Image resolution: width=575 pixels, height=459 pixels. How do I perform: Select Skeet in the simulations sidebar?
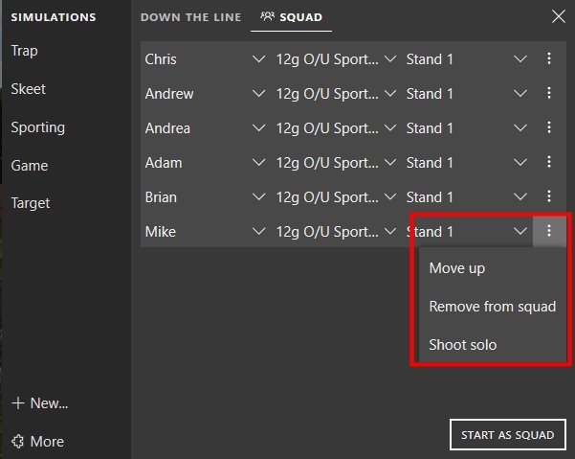pyautogui.click(x=29, y=89)
